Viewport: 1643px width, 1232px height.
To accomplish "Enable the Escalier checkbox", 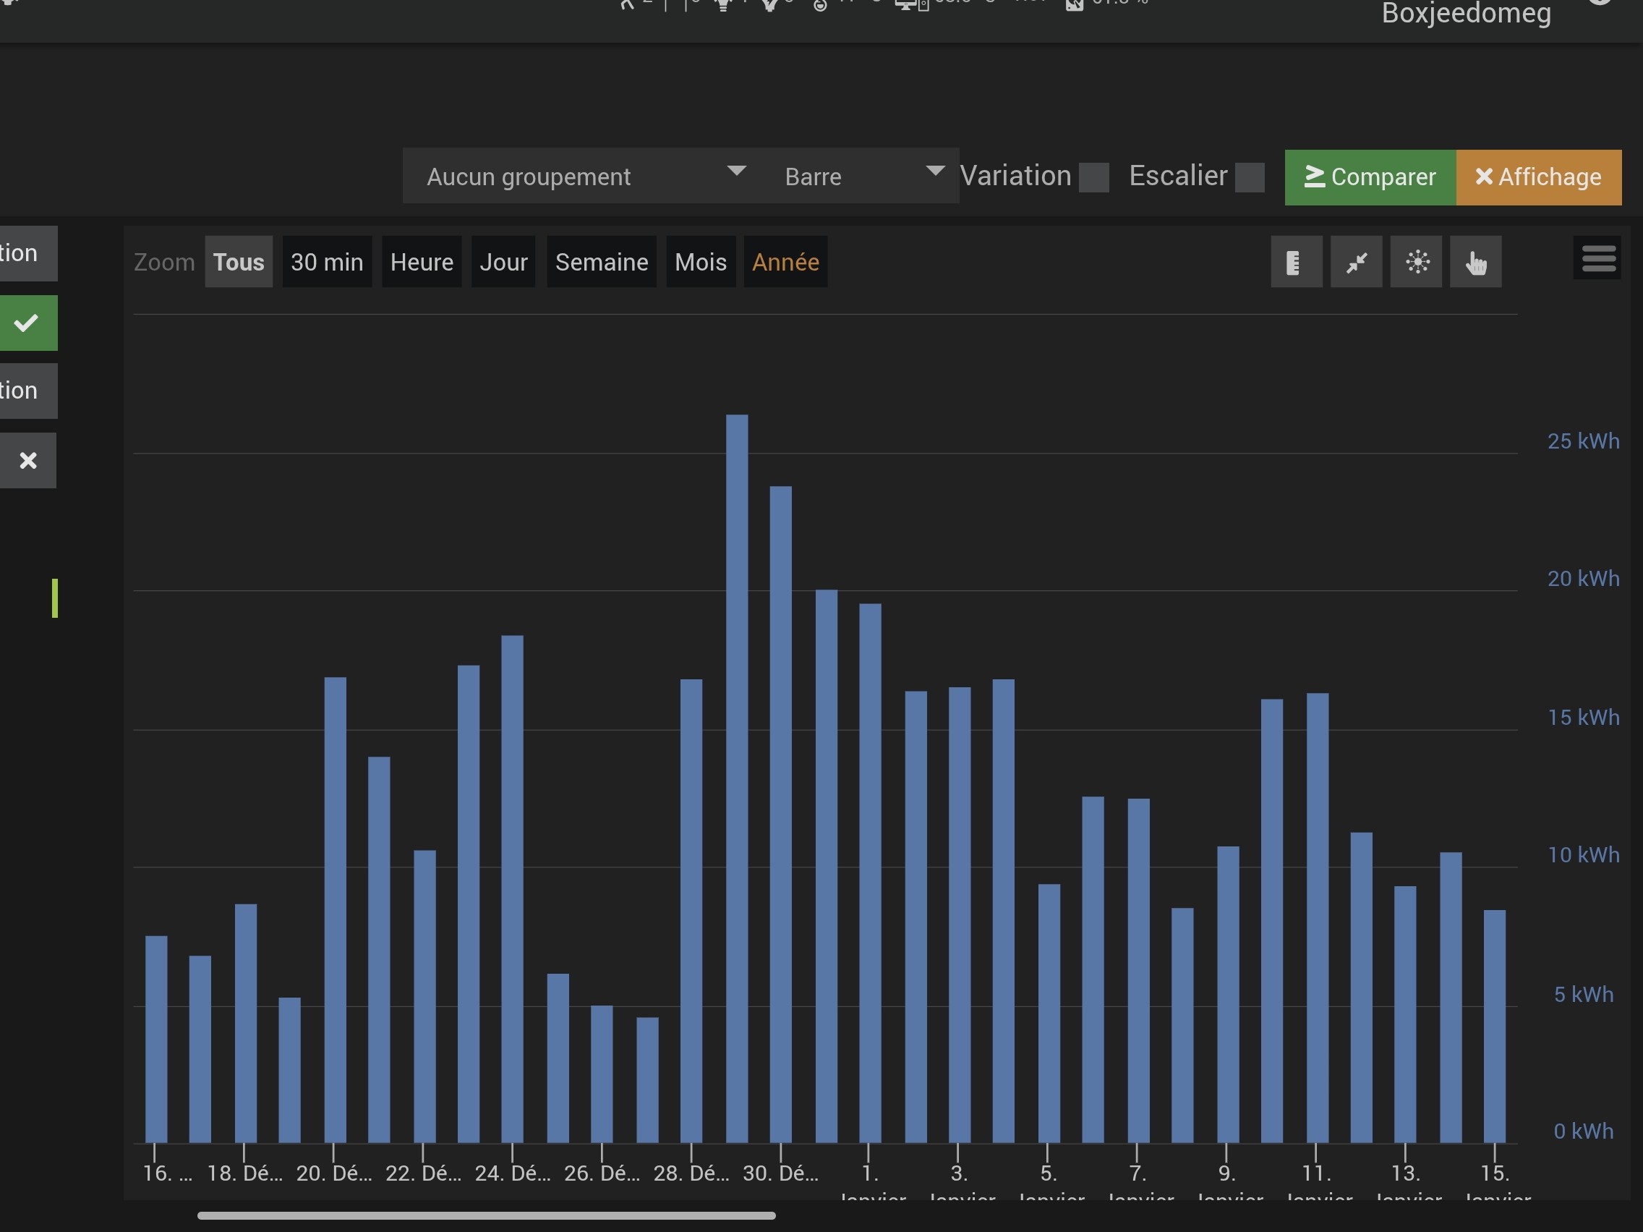I will (1250, 177).
